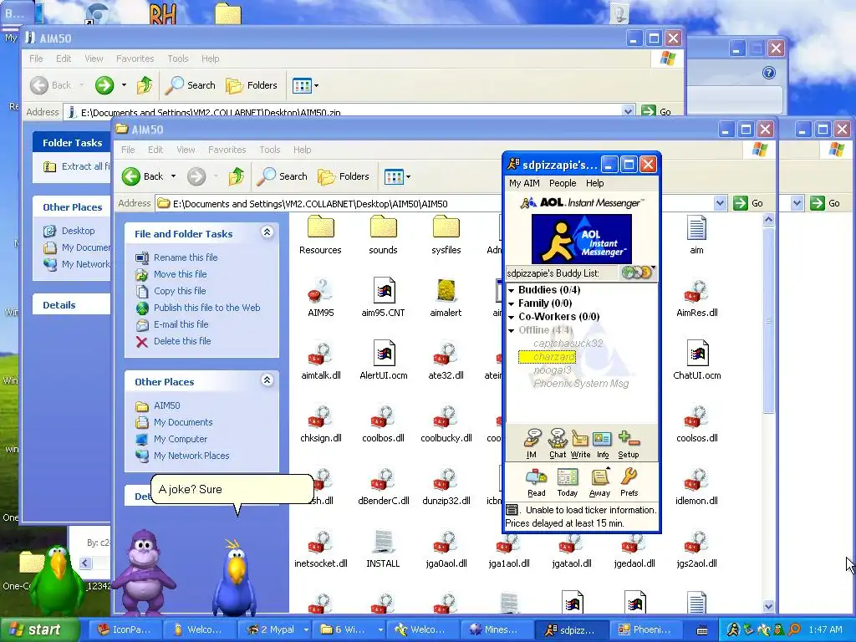Collapse Co-Workers group in buddy list

[512, 317]
